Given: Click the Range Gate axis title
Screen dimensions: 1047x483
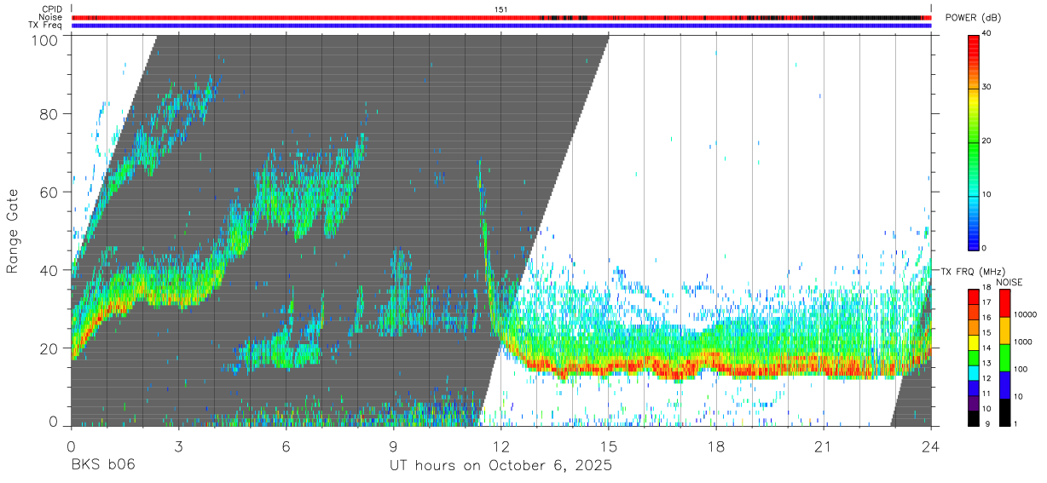Looking at the screenshot, I should point(13,231).
